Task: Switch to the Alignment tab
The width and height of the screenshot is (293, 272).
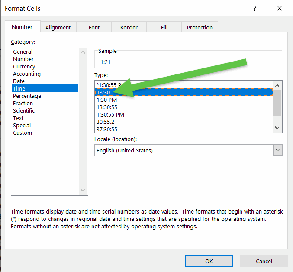Action: pyautogui.click(x=58, y=27)
